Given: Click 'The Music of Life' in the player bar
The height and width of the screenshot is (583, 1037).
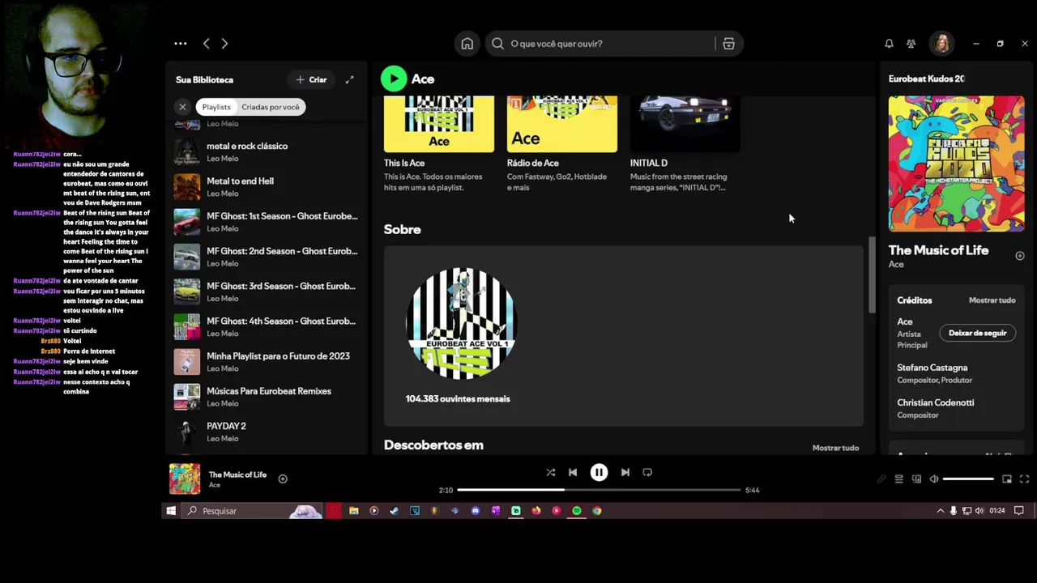Looking at the screenshot, I should (x=237, y=474).
